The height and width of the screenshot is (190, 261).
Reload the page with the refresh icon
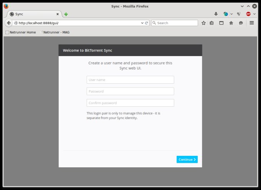click(147, 23)
